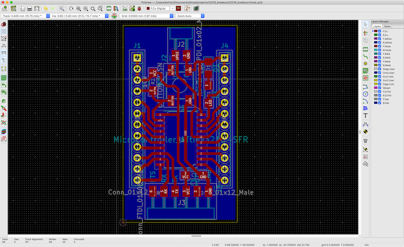
Task: Click the print board icon
Action: click(29, 9)
